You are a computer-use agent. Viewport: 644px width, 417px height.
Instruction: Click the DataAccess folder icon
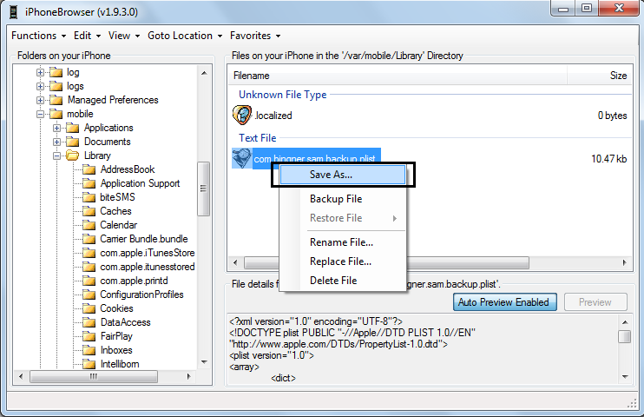point(89,323)
